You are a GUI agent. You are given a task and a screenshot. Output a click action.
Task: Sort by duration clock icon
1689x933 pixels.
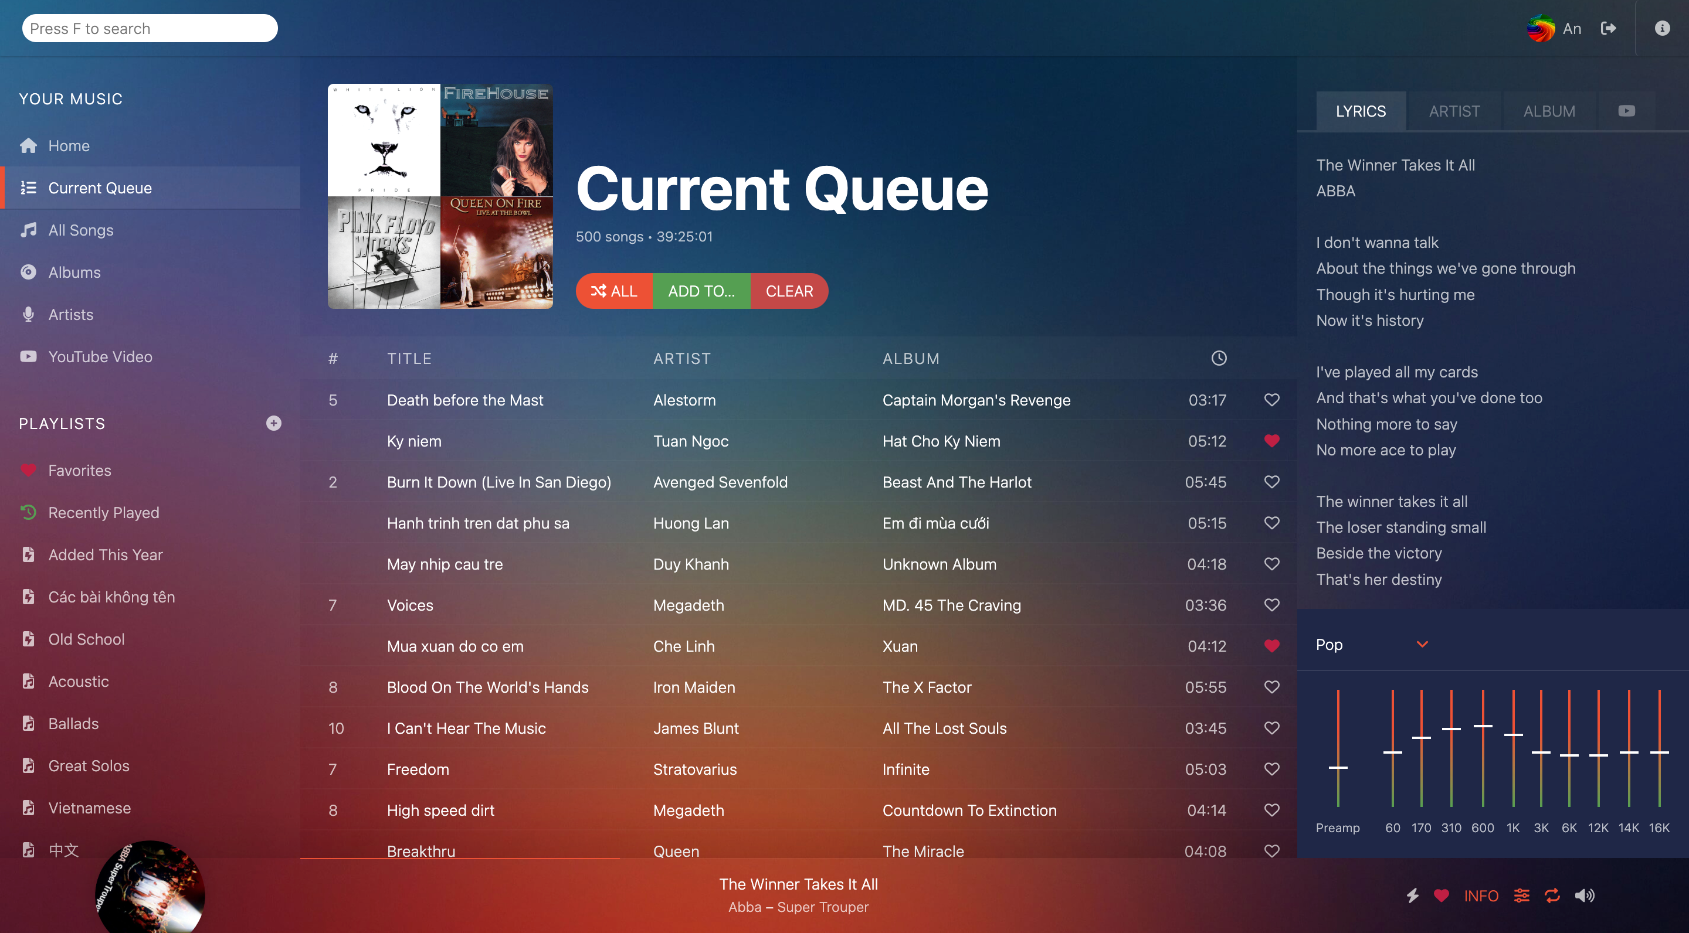(x=1218, y=357)
